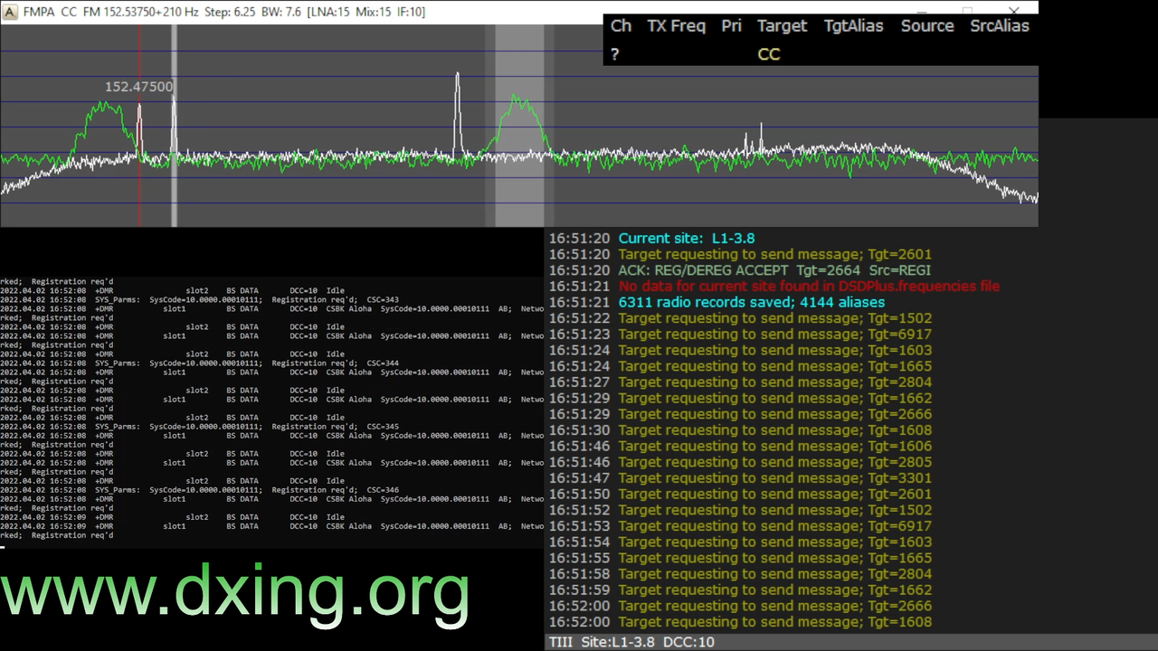The height and width of the screenshot is (651, 1158).
Task: Click the Pri column header
Action: [x=731, y=26]
